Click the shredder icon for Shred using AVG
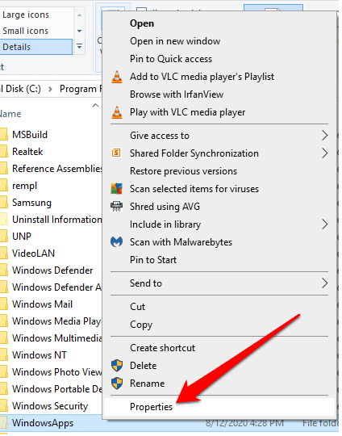The image size is (342, 436). pos(116,207)
